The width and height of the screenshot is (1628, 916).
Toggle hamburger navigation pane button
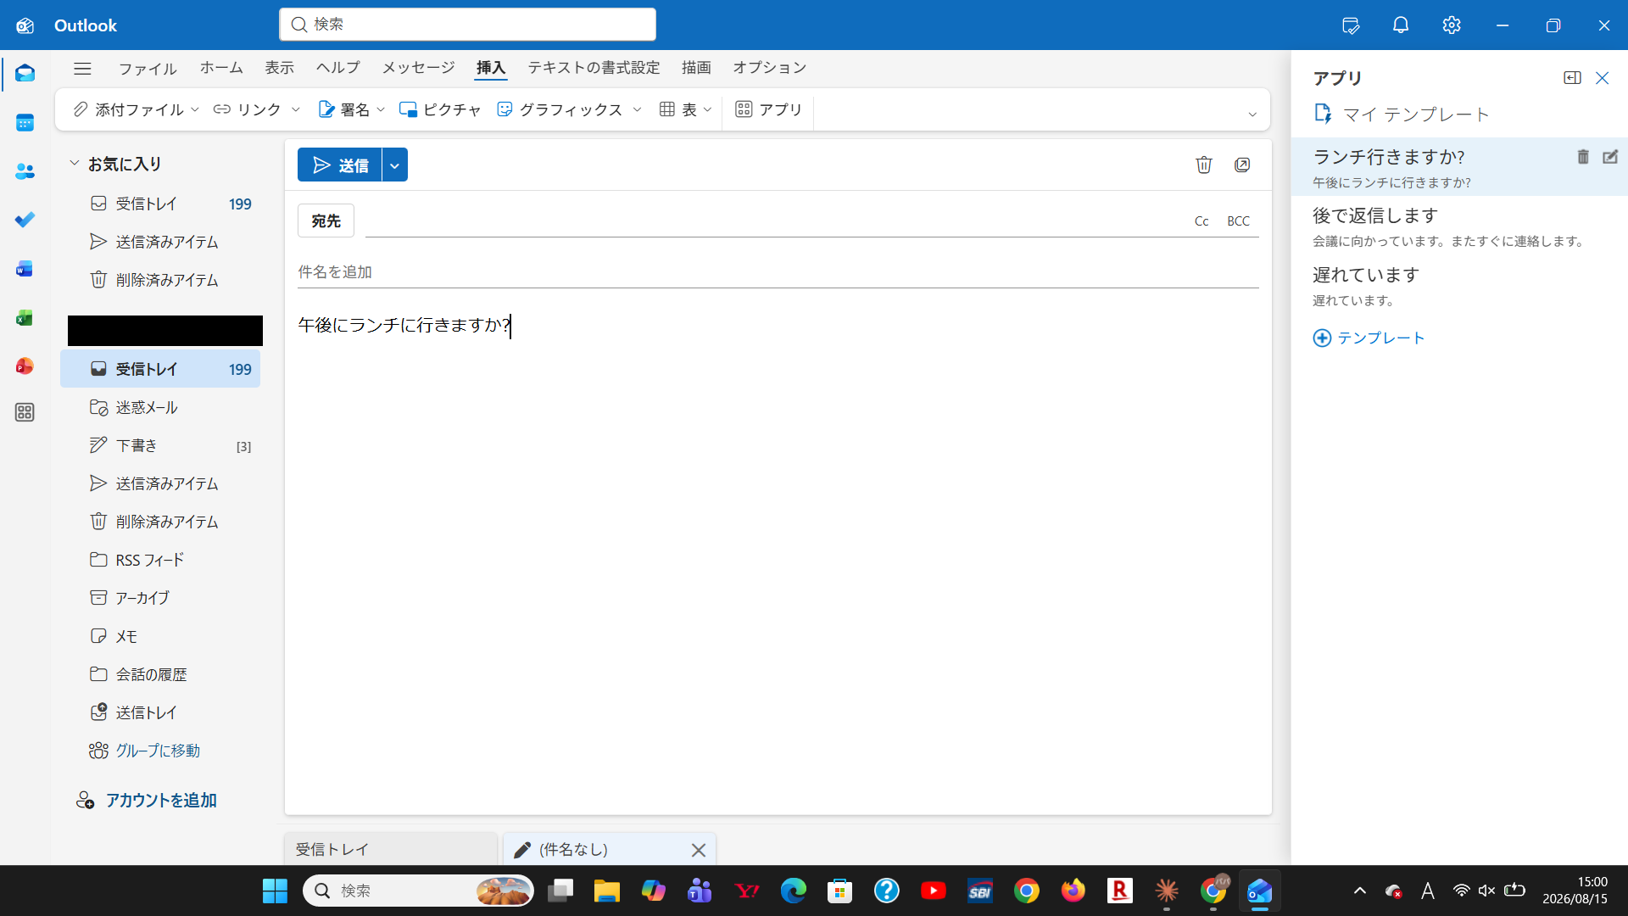(x=82, y=69)
